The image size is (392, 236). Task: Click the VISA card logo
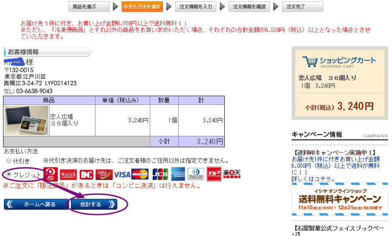pos(122,175)
